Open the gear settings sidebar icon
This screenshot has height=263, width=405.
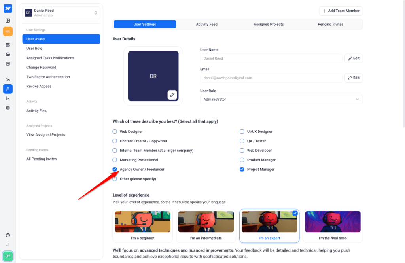click(x=8, y=108)
